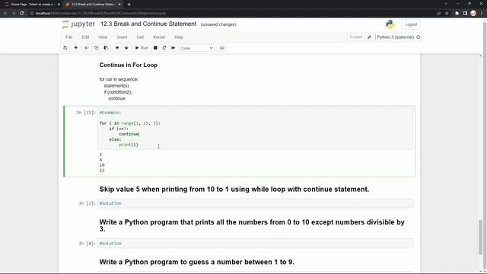The image size is (487, 274).
Task: Click the In [7] #Solution code cell
Action: click(256, 203)
